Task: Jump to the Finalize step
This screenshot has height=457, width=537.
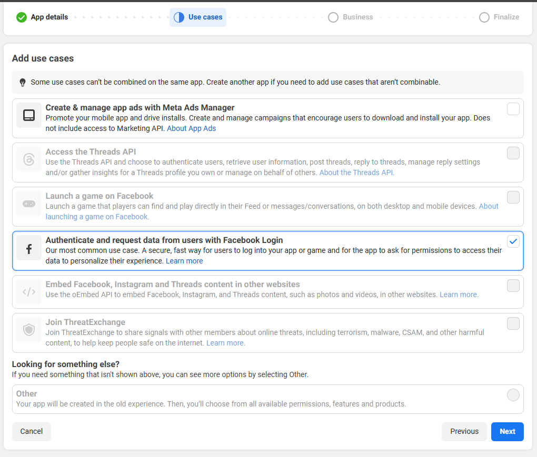Action: tap(499, 17)
